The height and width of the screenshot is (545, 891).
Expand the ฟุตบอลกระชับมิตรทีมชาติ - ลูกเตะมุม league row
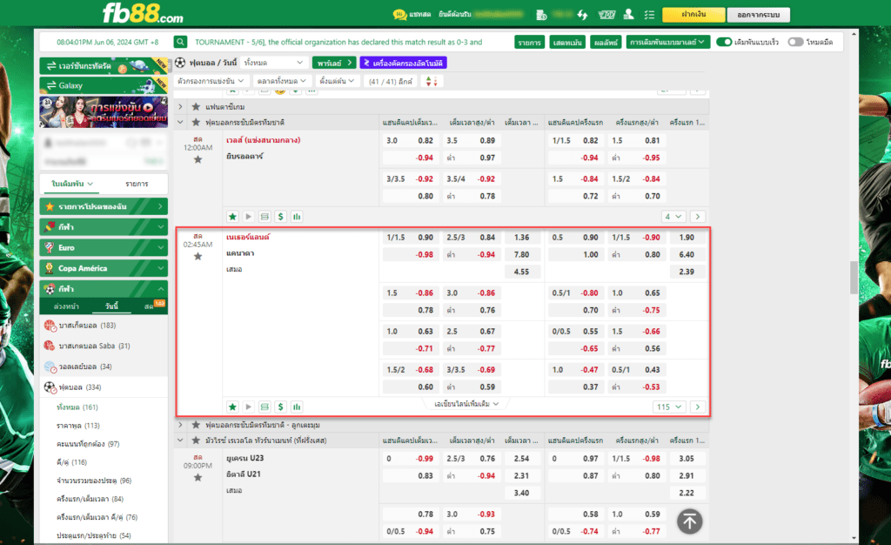(x=181, y=425)
